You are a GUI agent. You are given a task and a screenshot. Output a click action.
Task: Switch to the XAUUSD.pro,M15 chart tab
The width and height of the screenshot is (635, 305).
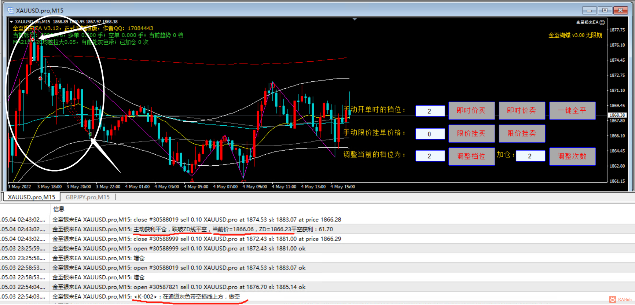32,197
